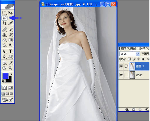The image size is (150, 121).
Task: Select the Dodge tool
Action: coord(10,45)
